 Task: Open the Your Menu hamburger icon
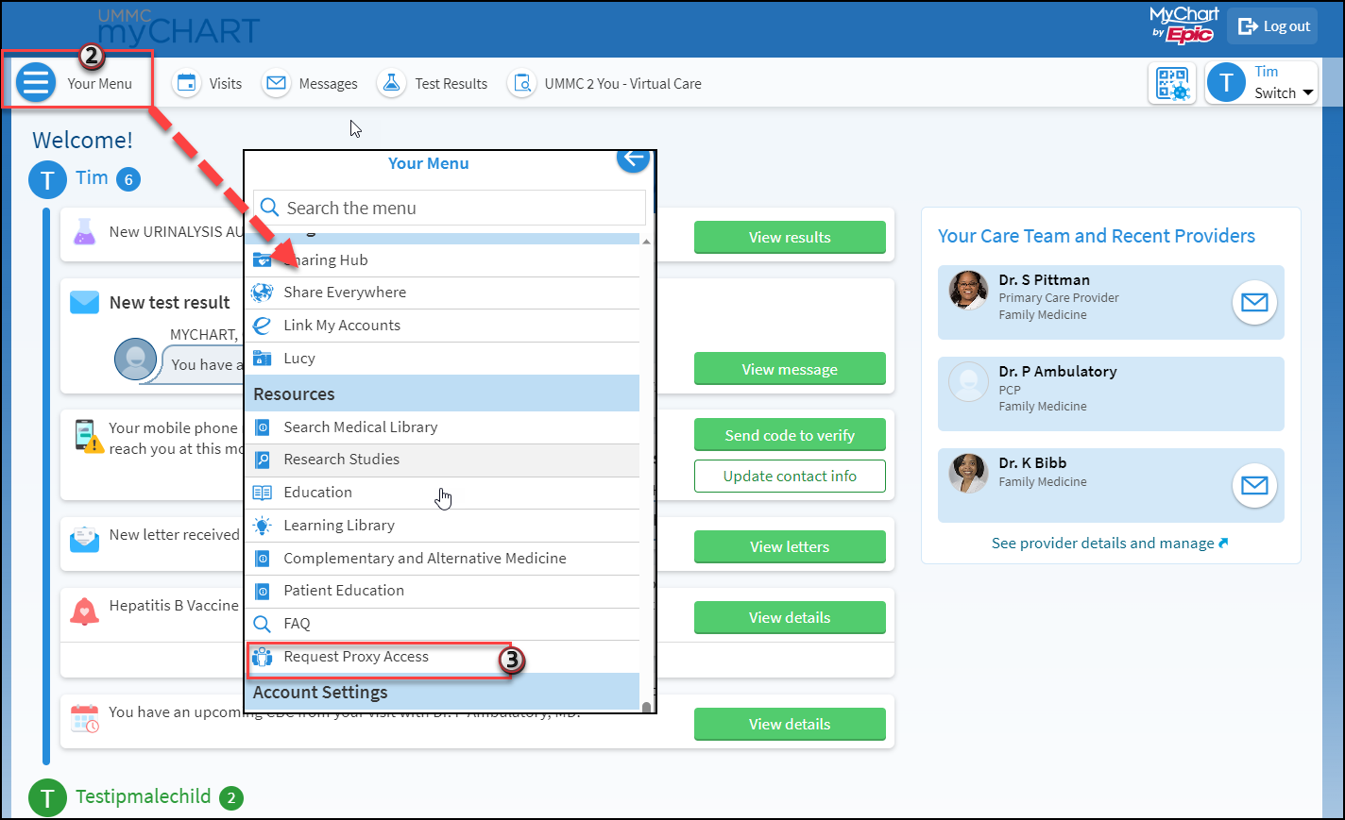36,83
